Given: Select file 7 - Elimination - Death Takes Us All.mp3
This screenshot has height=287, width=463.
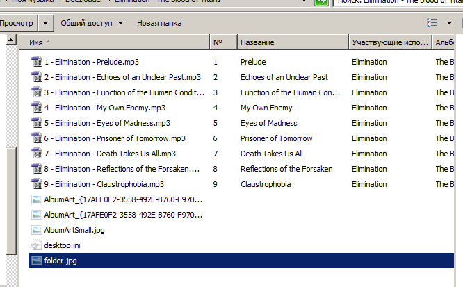Looking at the screenshot, I should (110, 154).
